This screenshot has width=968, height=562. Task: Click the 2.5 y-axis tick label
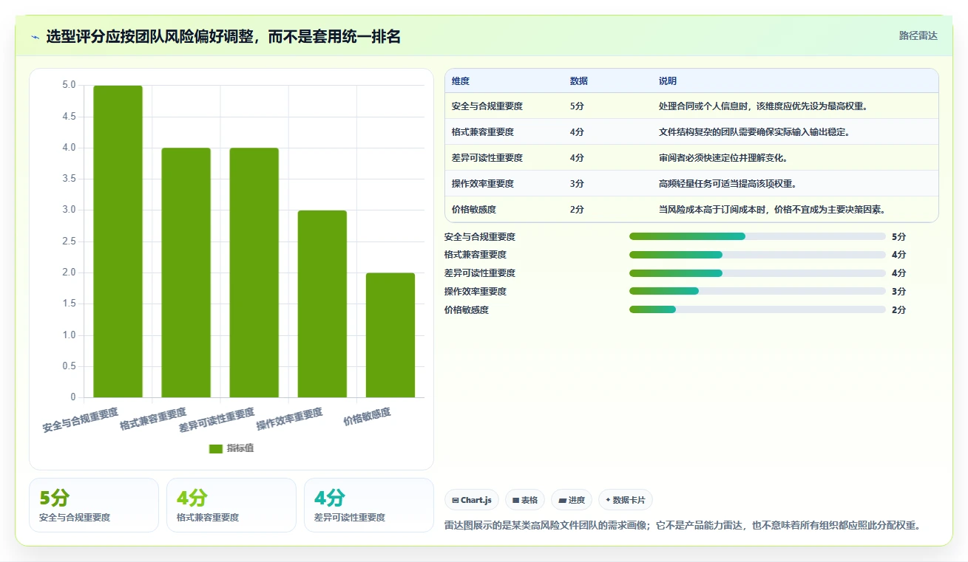(69, 241)
